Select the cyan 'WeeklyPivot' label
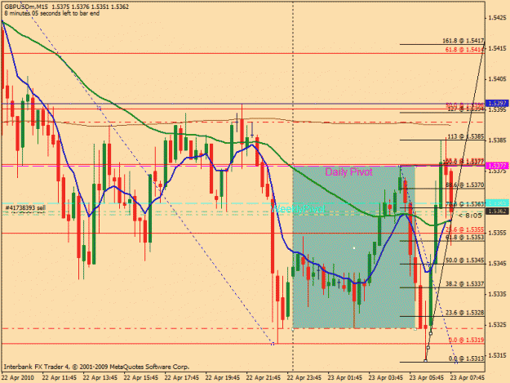The height and width of the screenshot is (383, 510). pos(298,209)
